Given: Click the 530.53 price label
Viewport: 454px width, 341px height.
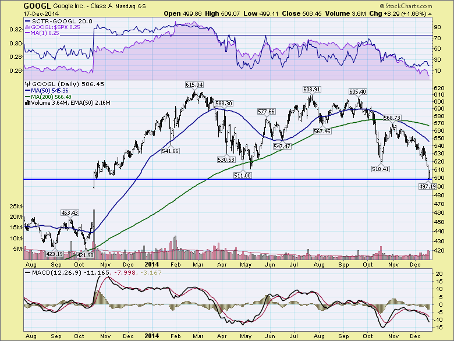Looking at the screenshot, I should [x=226, y=160].
